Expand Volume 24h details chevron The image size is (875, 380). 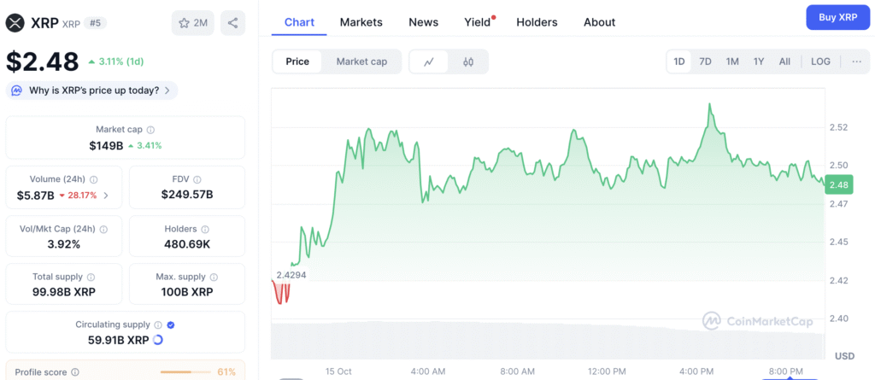pos(106,196)
